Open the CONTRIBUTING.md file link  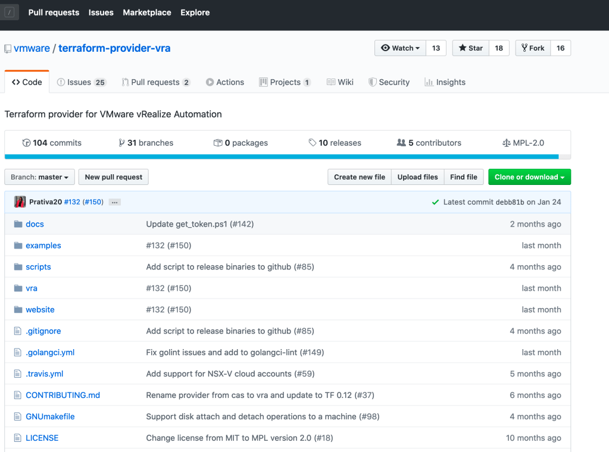(63, 395)
